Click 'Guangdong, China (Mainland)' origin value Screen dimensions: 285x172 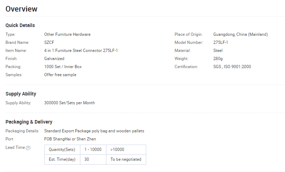(241, 34)
